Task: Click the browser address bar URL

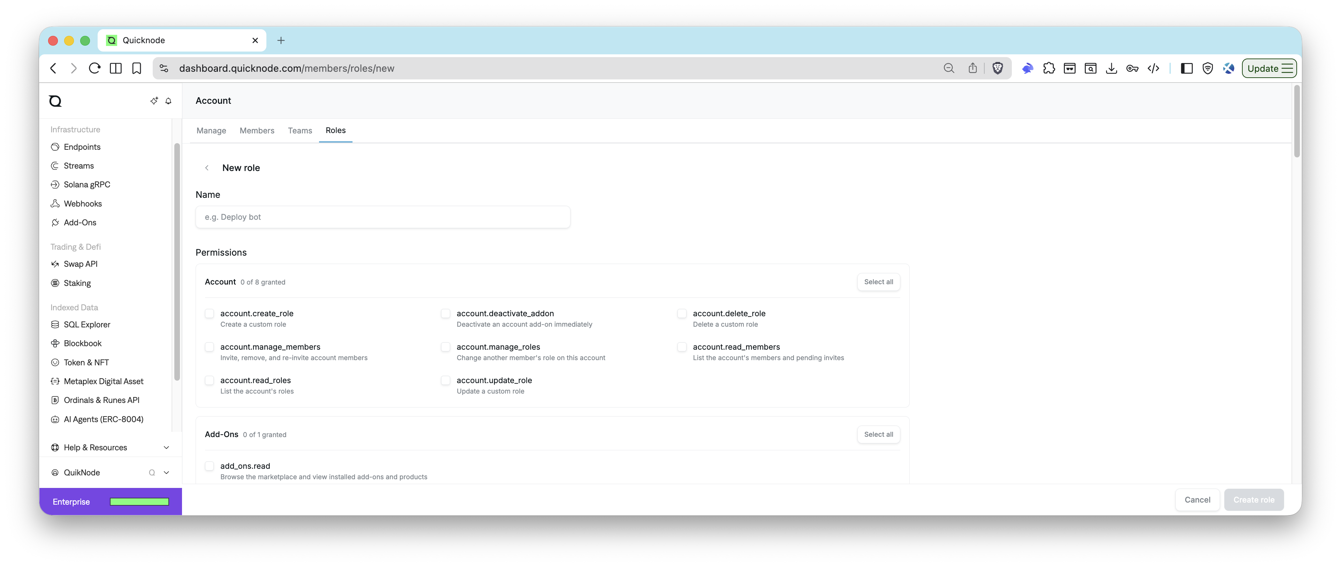Action: coord(286,68)
